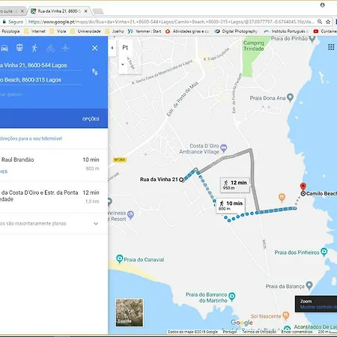Switch to the Rua da Vinha 21 browser tab
The width and height of the screenshot is (337, 337).
(59, 11)
